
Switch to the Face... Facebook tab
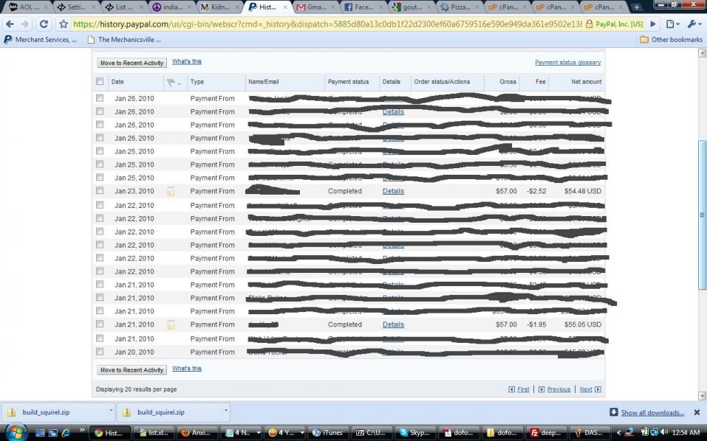pyautogui.click(x=363, y=7)
